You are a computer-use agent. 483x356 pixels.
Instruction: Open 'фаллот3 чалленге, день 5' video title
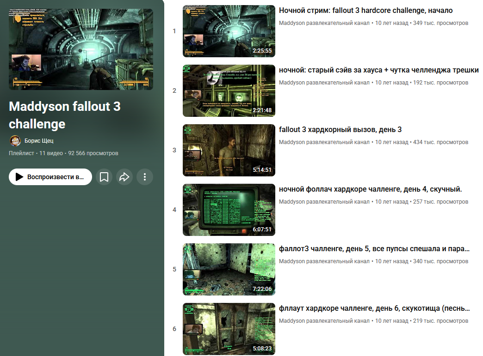tap(374, 249)
